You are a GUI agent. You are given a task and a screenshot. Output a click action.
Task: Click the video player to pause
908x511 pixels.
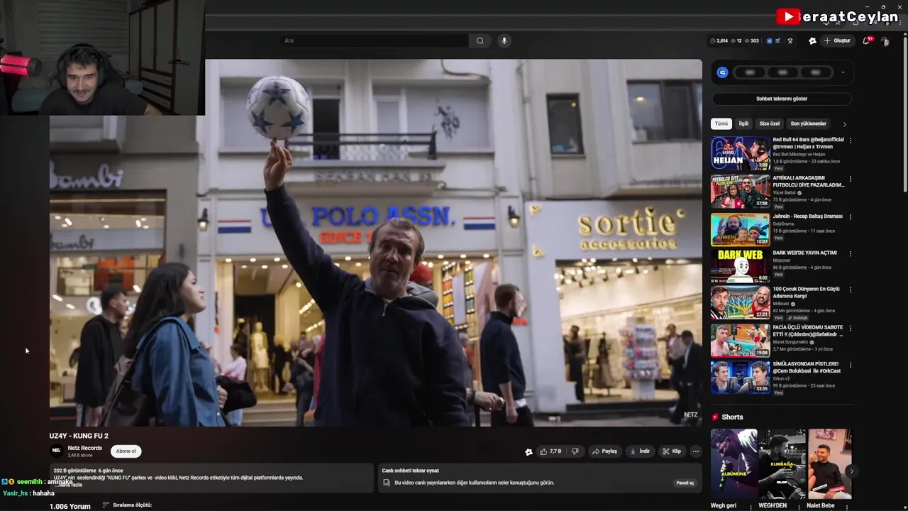tap(376, 243)
